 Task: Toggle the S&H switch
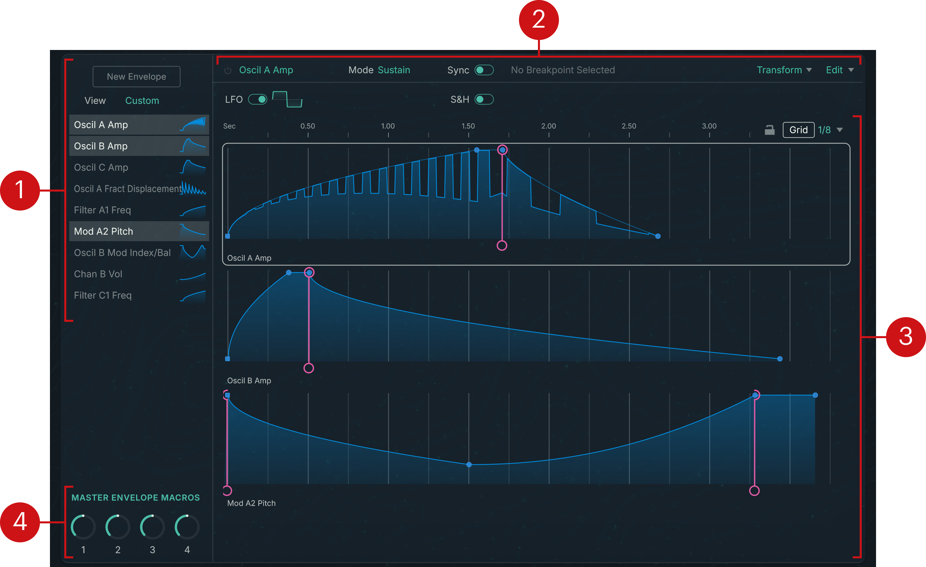[484, 100]
